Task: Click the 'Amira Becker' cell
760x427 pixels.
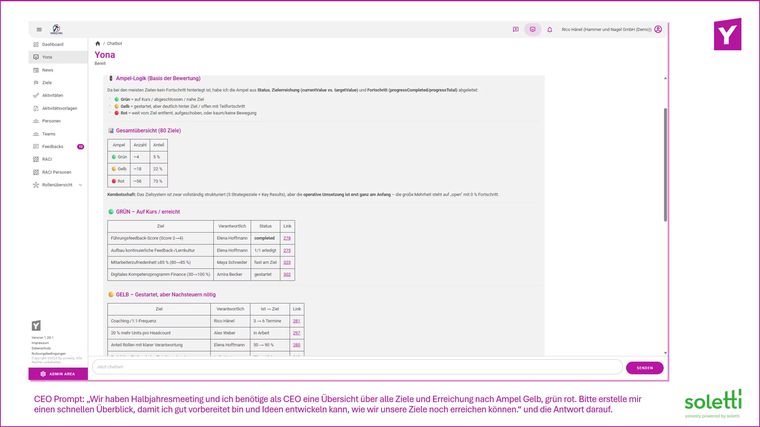Action: [232, 275]
